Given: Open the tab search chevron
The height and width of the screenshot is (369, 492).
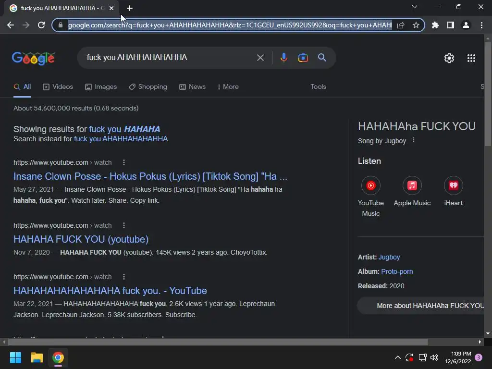Looking at the screenshot, I should pyautogui.click(x=415, y=7).
